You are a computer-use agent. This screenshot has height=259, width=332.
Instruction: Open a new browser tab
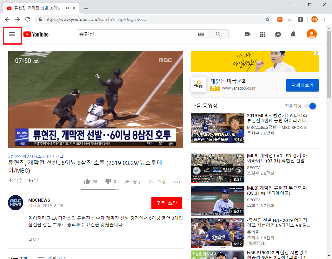(x=86, y=8)
